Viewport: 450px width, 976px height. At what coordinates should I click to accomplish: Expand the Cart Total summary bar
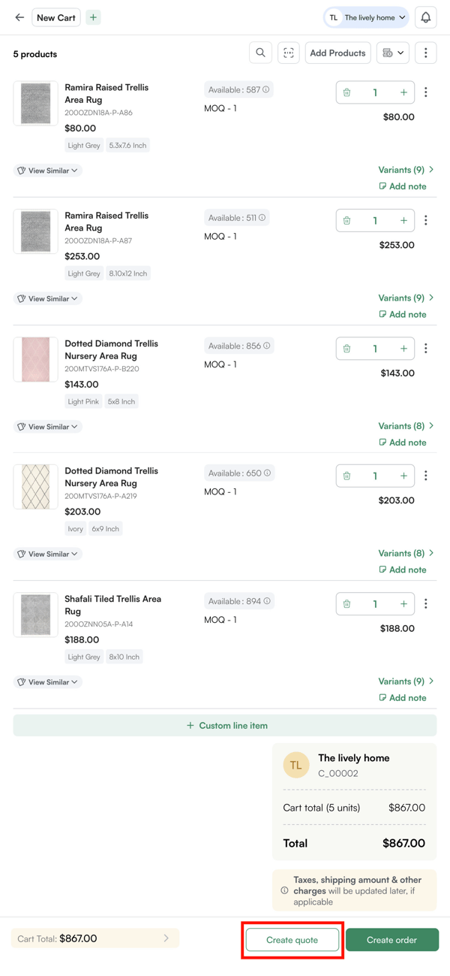(95, 938)
